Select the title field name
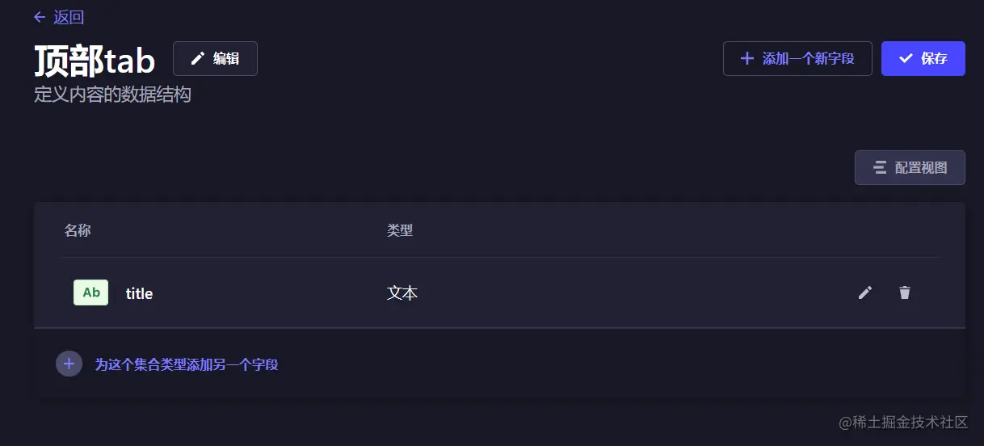Screen dimensions: 984x446 pyautogui.click(x=139, y=293)
